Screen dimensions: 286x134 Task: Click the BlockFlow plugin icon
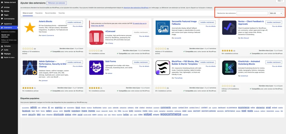163,68
